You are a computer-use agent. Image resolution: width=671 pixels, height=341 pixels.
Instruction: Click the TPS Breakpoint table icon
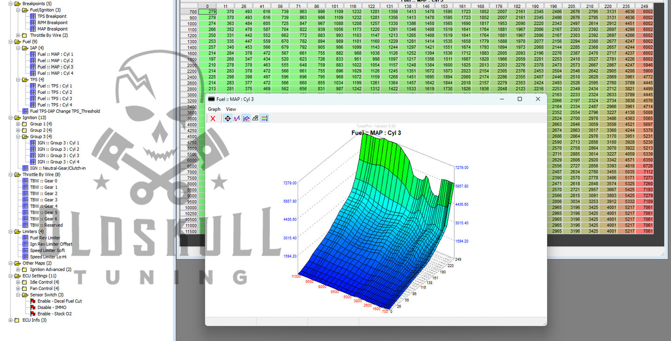(33, 16)
